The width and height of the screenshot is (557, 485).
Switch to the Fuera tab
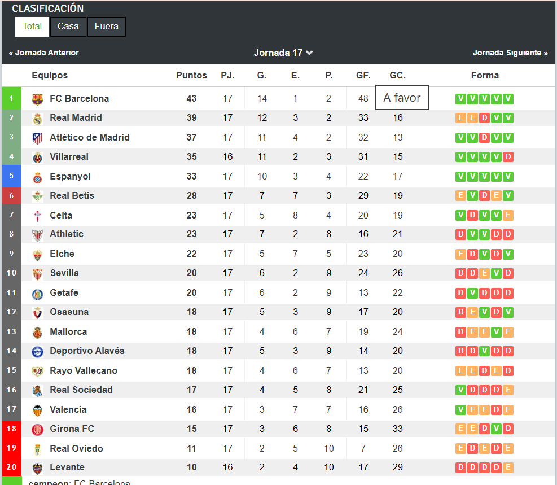click(107, 27)
